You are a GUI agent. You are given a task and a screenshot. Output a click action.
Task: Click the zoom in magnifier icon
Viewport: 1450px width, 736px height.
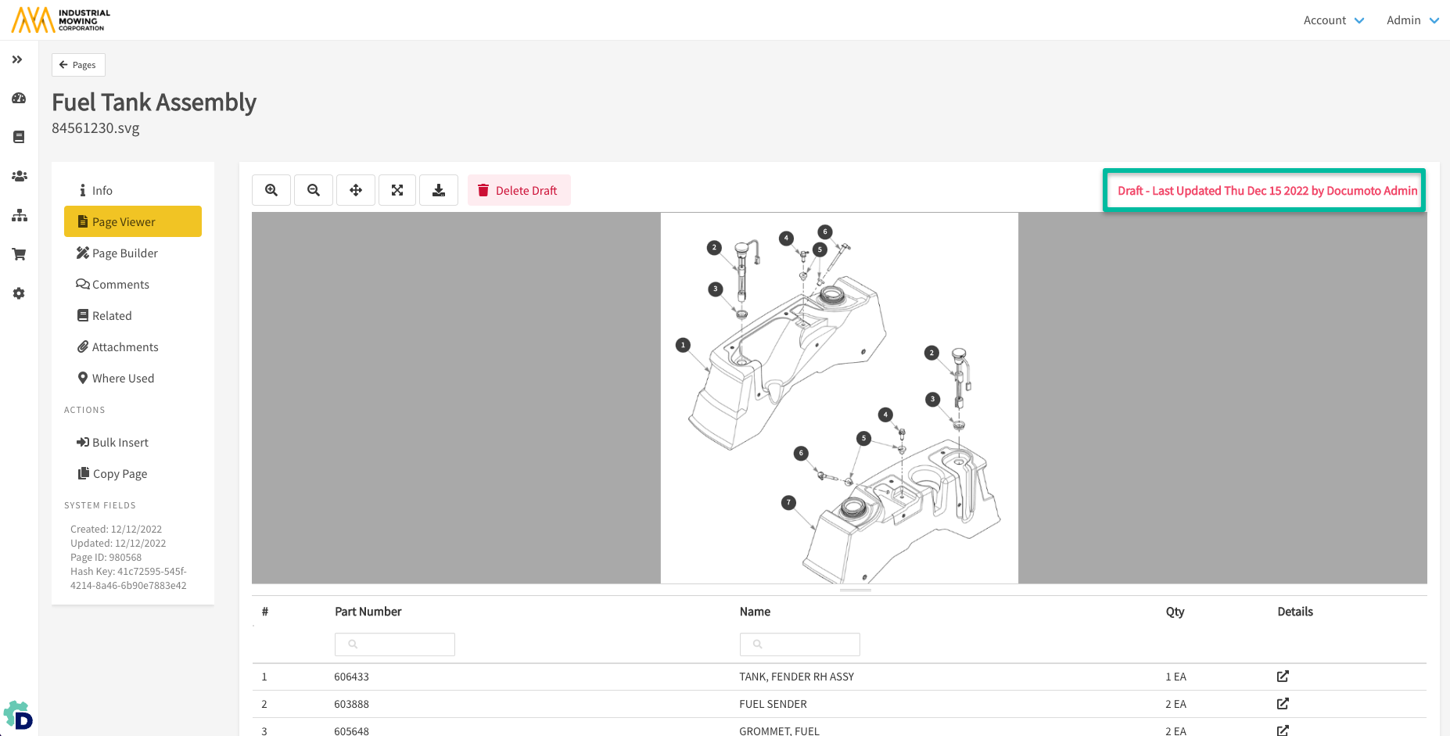click(x=271, y=190)
